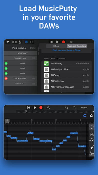Image resolution: width=98 pixels, height=175 pixels.
Task: Select AUBandpassFilter from the list
Action: tap(66, 69)
